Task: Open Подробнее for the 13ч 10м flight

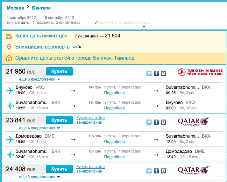Action: pos(114,142)
